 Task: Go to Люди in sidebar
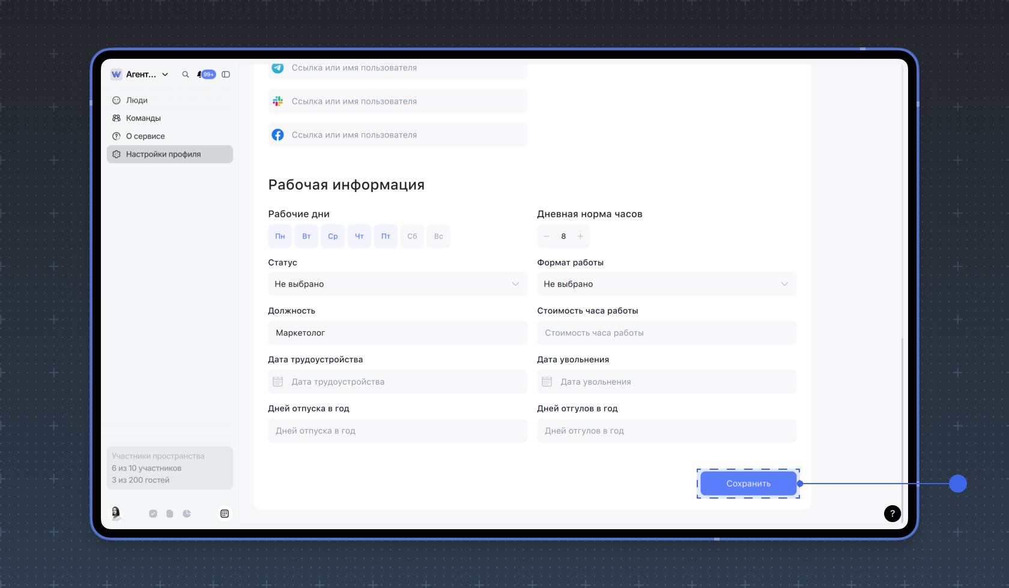coord(137,100)
